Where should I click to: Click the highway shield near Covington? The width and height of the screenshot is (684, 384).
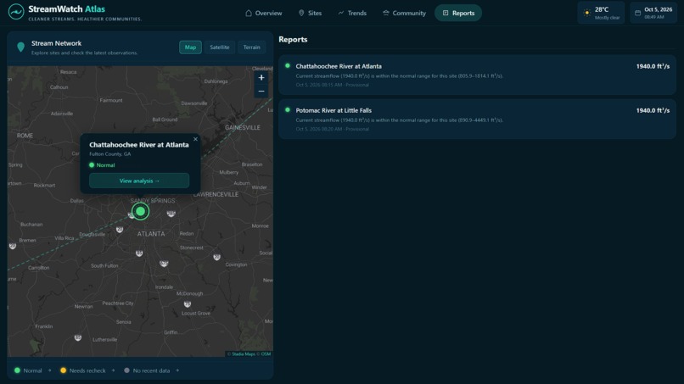(216, 257)
